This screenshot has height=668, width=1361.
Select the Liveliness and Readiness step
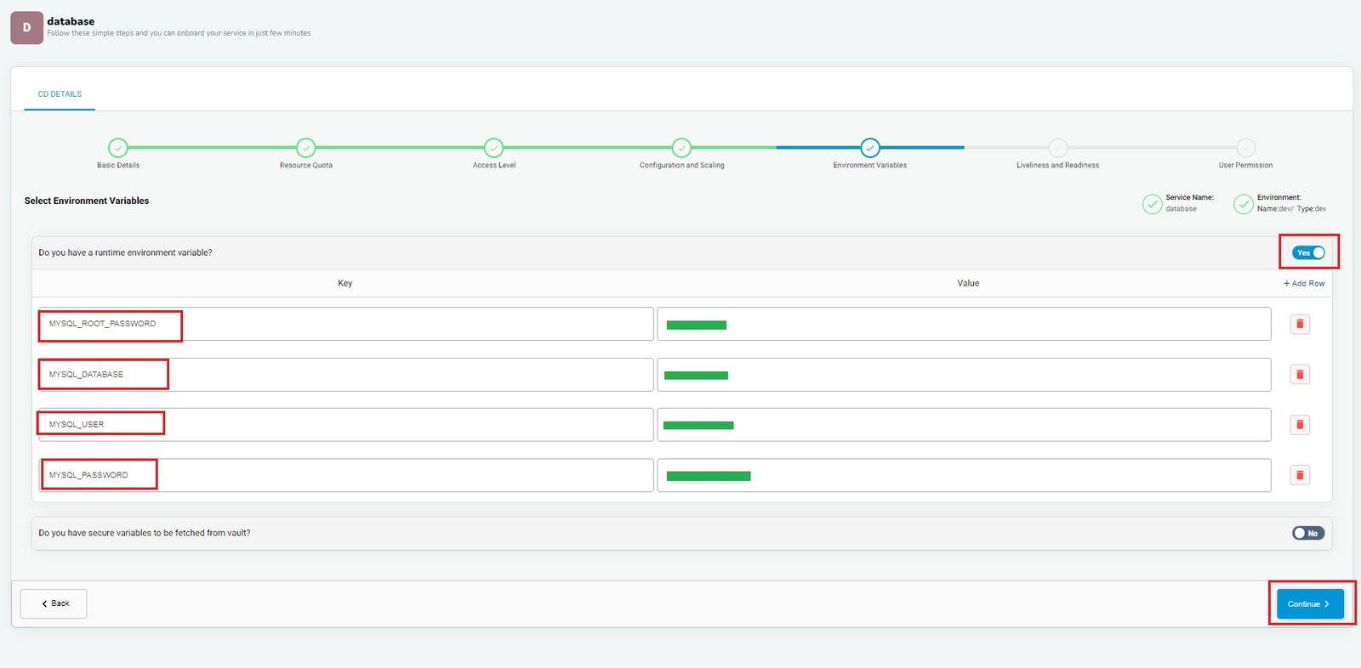pyautogui.click(x=1057, y=148)
